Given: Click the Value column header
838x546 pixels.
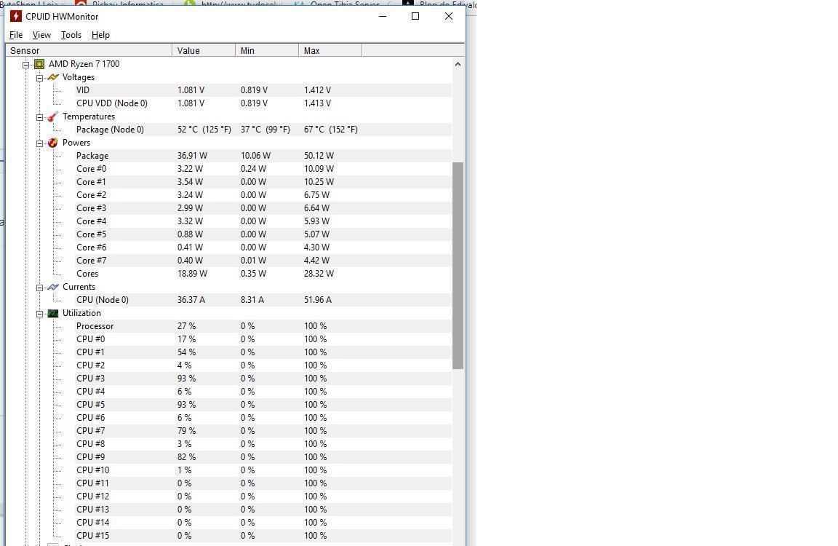Looking at the screenshot, I should [x=204, y=50].
